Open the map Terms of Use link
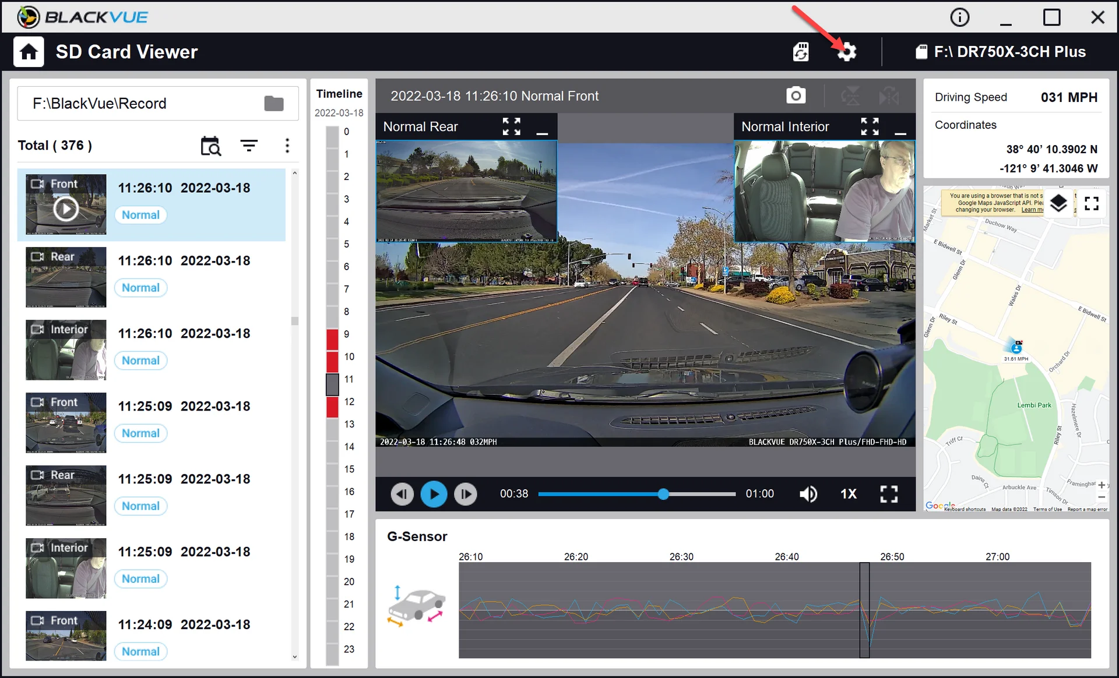1119x678 pixels. (1047, 509)
